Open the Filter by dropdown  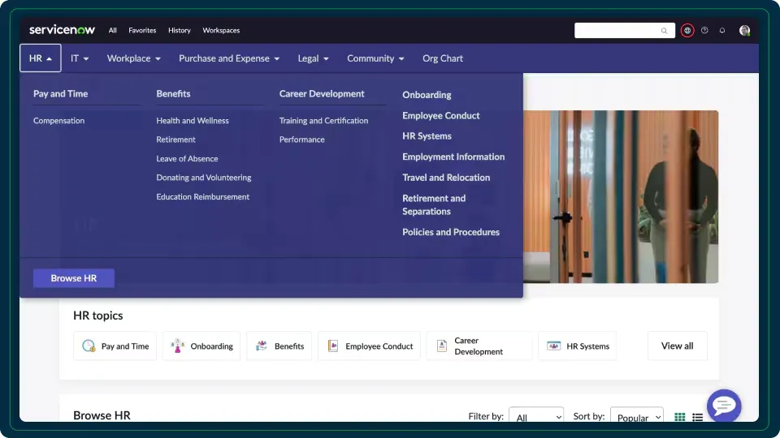536,417
